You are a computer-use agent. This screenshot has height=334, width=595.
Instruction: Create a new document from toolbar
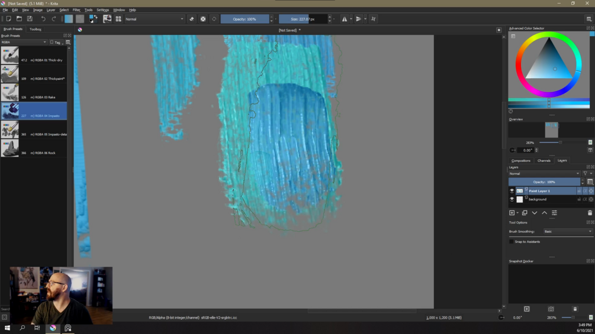click(8, 19)
